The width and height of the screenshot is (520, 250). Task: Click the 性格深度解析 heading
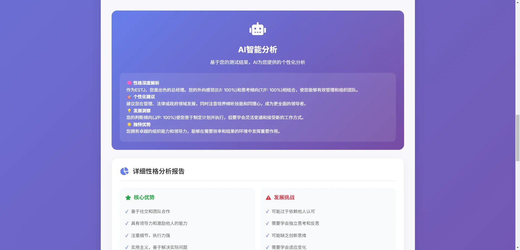tap(146, 83)
